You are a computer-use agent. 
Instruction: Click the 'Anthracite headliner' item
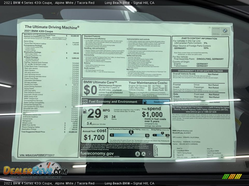coord(30,117)
